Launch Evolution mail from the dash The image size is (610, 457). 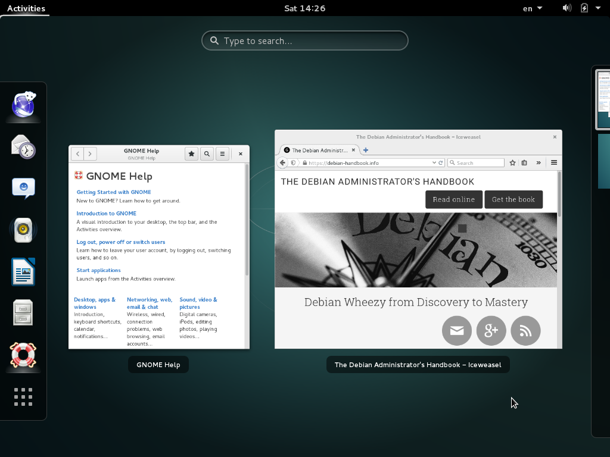24,146
